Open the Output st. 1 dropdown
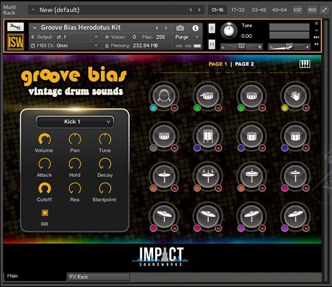 pyautogui.click(x=65, y=37)
